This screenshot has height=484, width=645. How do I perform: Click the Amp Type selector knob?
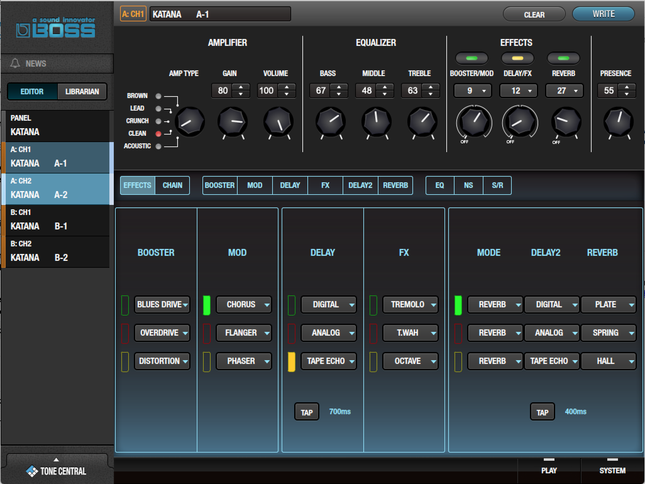[x=190, y=122]
